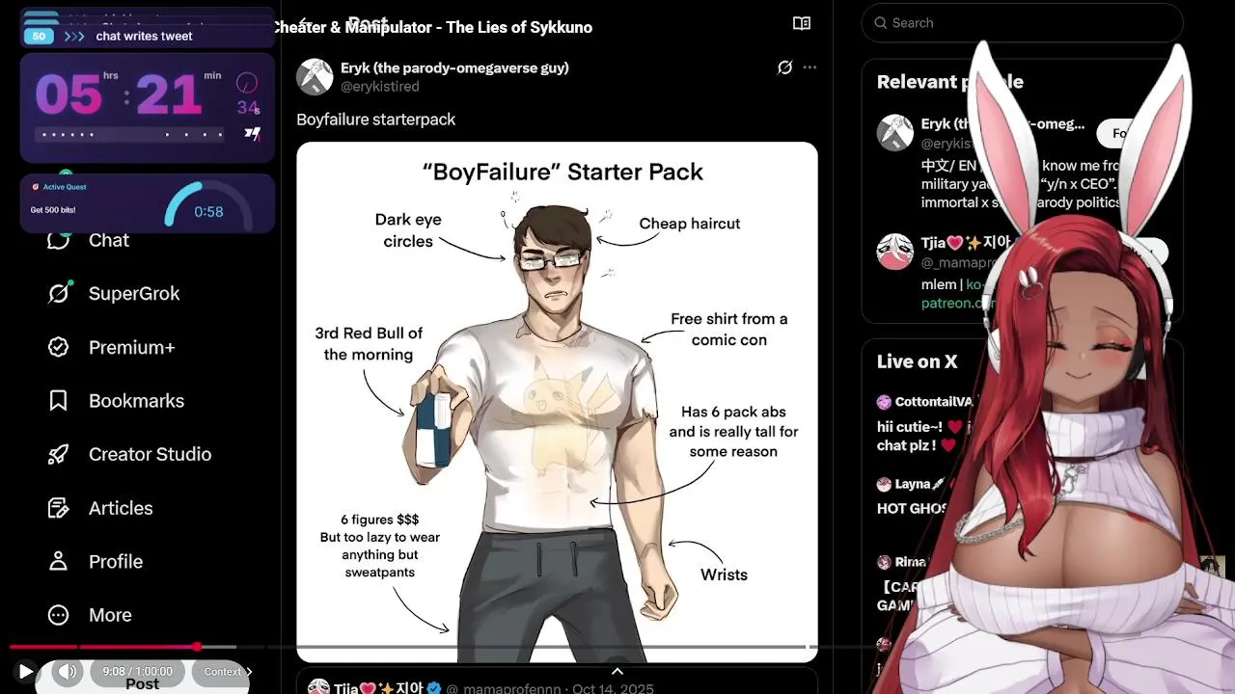
Task: Expand the Context chapter chevron
Action: [x=249, y=672]
